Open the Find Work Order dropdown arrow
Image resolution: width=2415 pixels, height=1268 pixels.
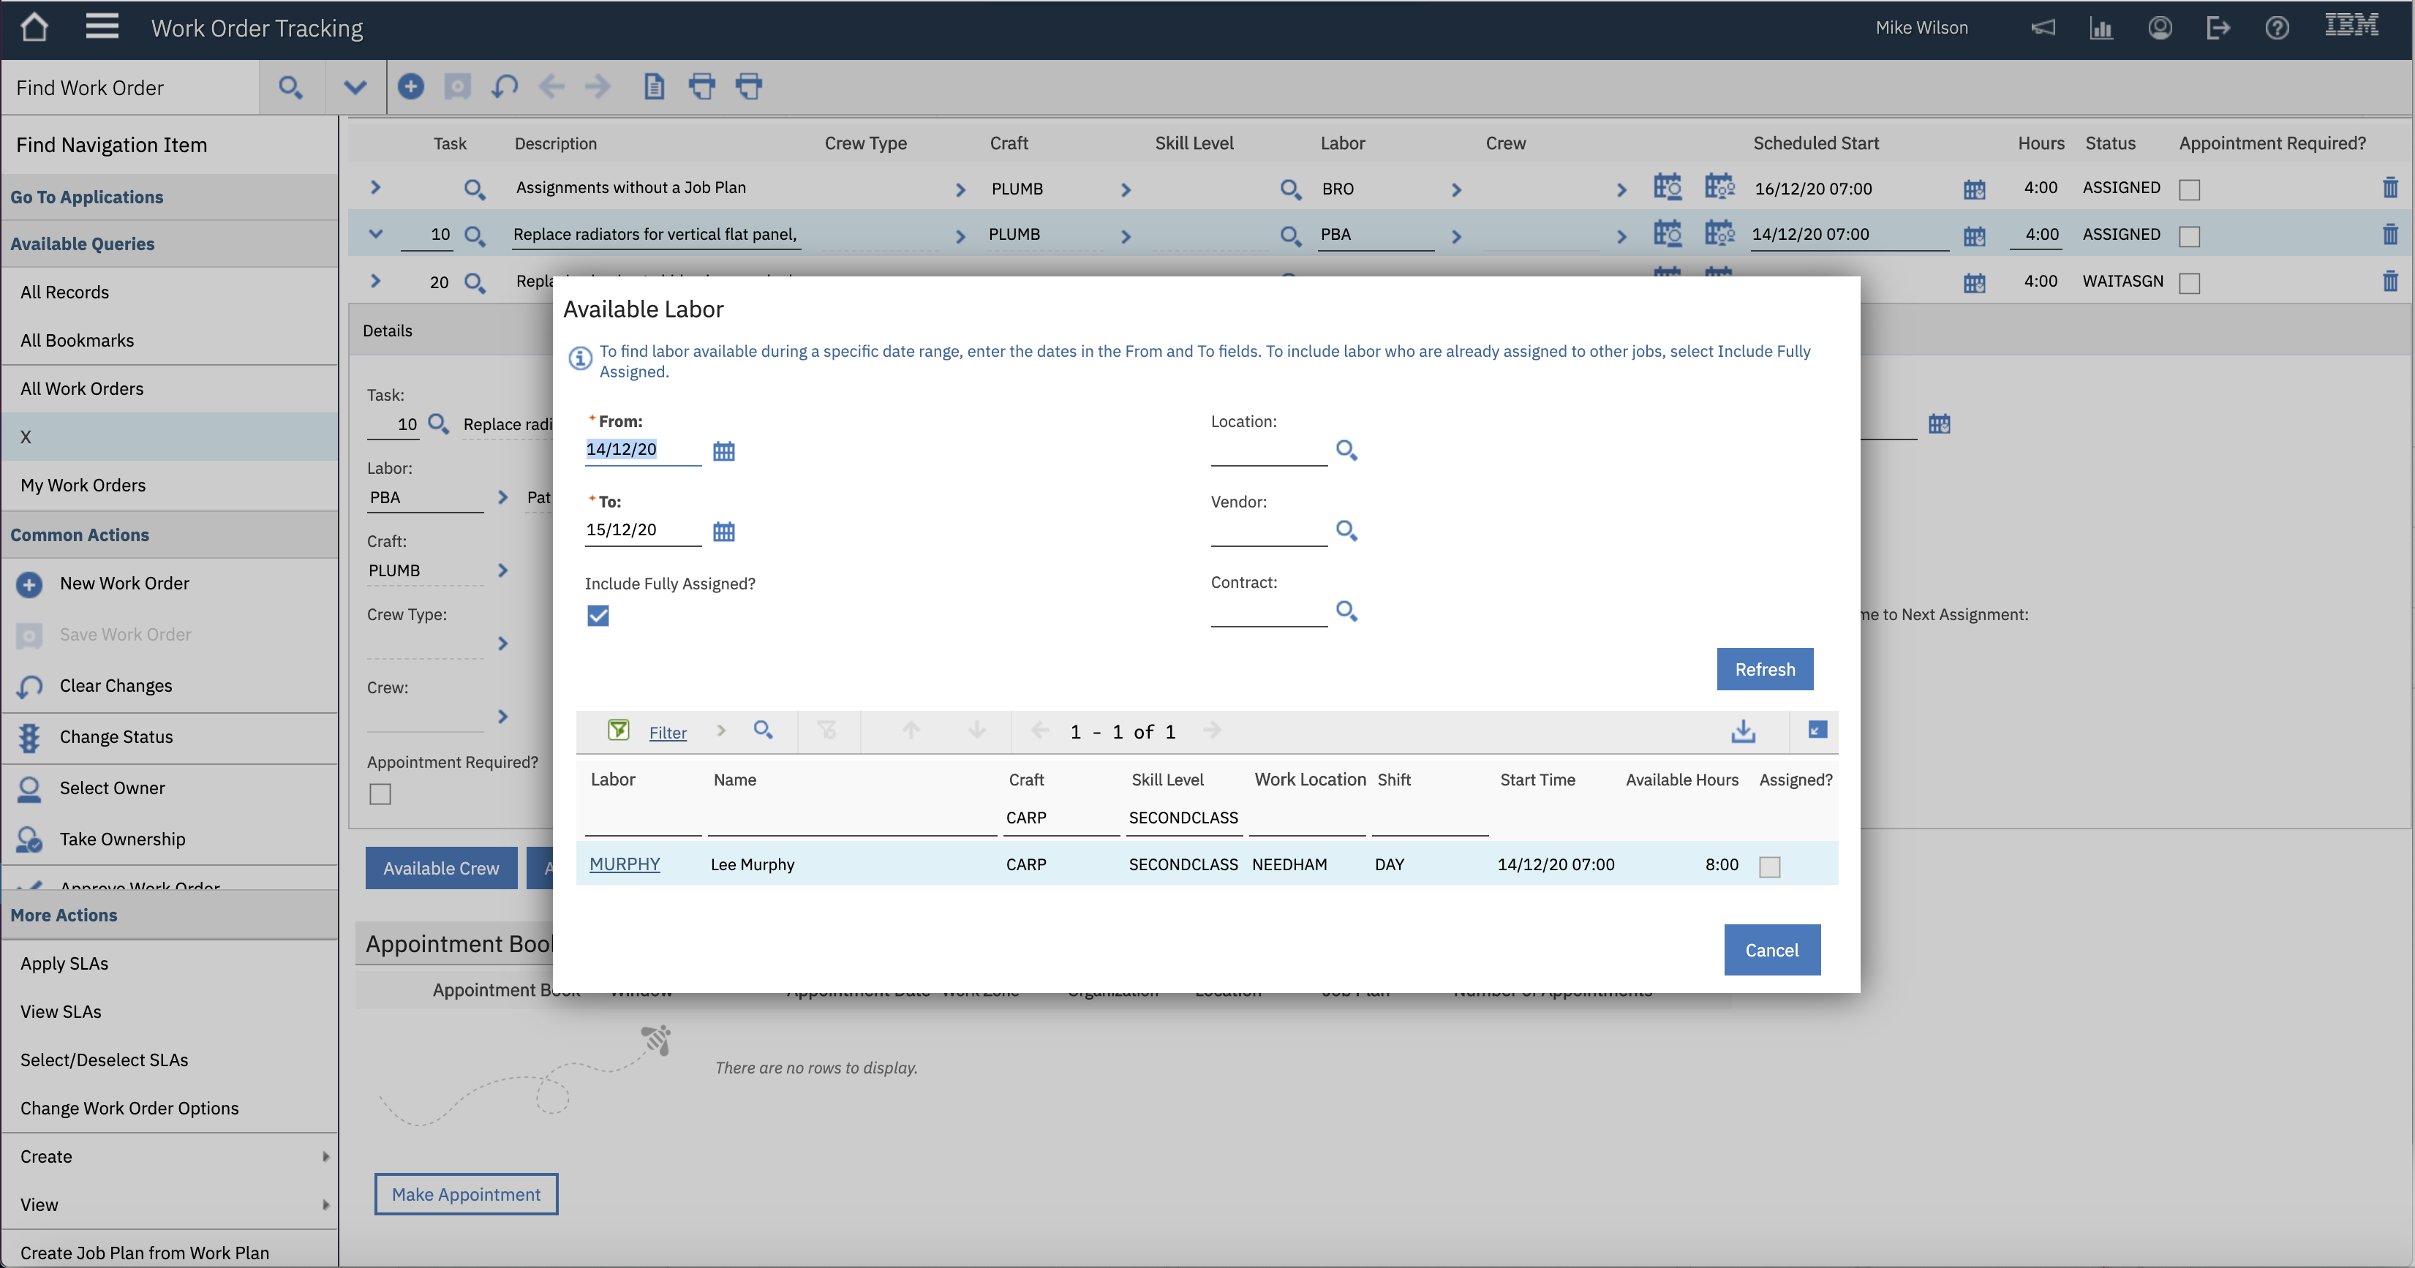click(355, 87)
